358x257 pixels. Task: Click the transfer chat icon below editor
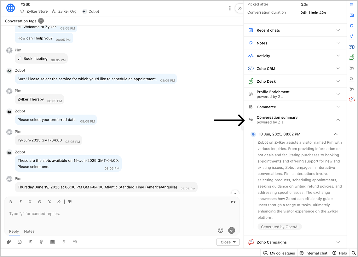(30, 242)
